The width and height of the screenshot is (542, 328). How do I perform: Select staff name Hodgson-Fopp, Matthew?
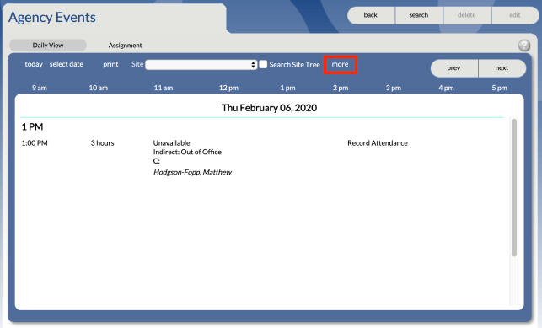(x=192, y=172)
